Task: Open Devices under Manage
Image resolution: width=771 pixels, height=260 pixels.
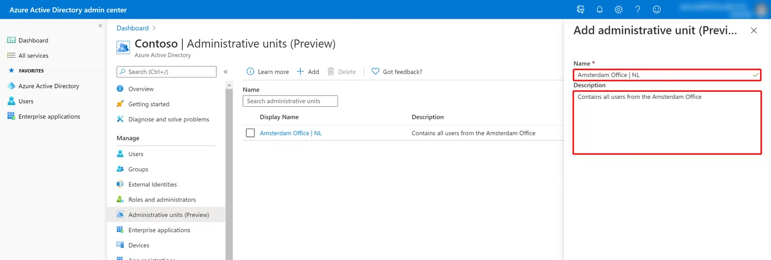Action: pyautogui.click(x=139, y=245)
